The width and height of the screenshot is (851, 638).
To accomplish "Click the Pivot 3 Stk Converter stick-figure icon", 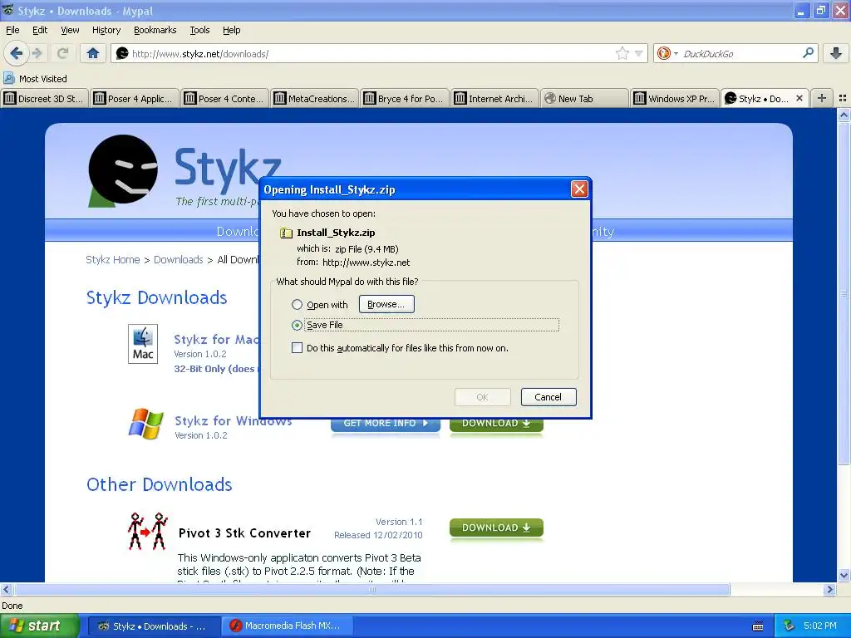I will [x=148, y=531].
